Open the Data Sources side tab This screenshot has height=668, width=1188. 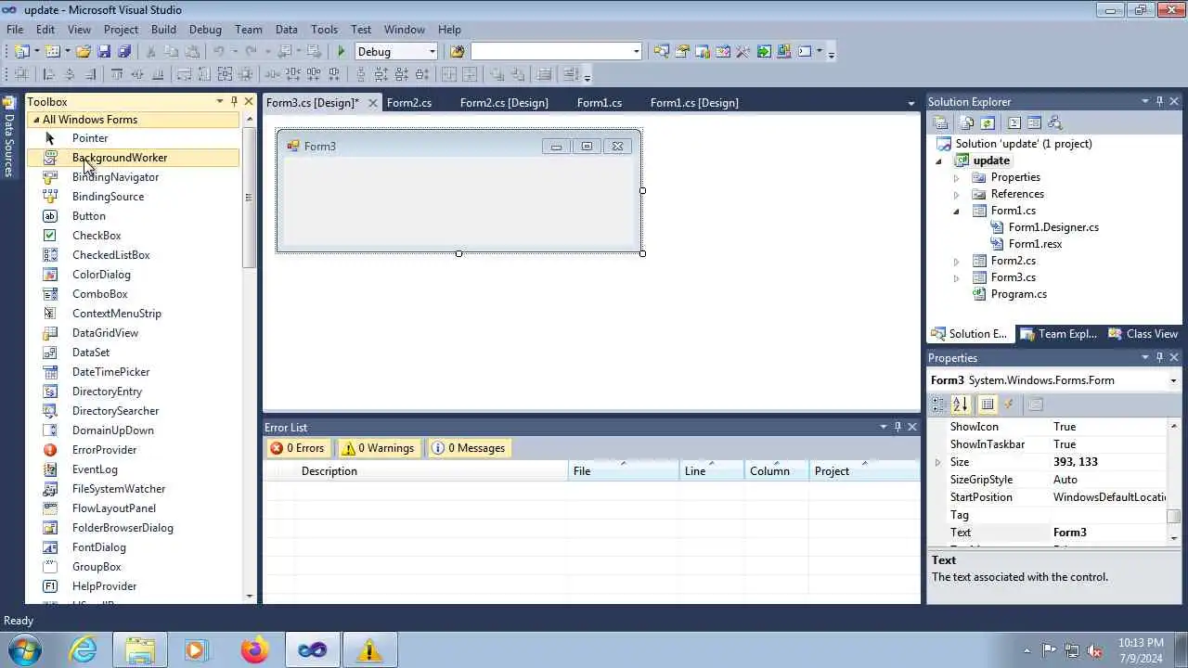pyautogui.click(x=9, y=137)
